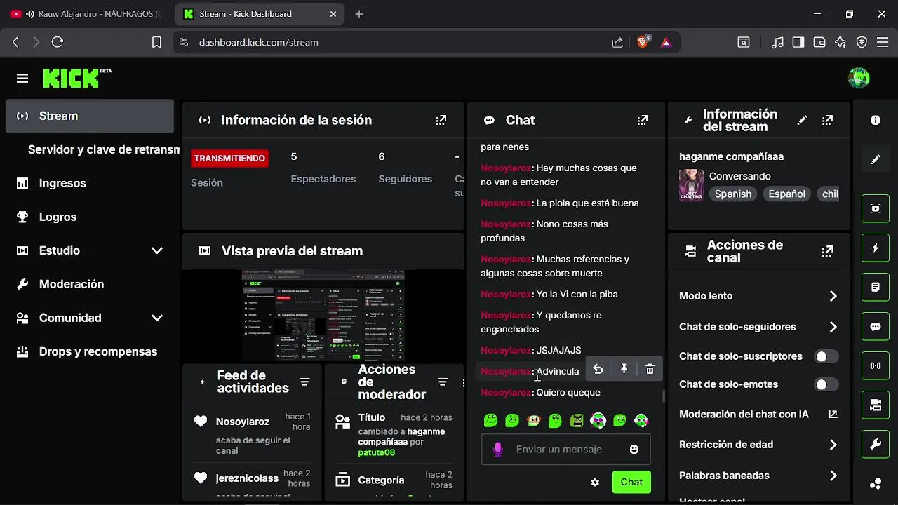Delete the Advincula chat message
898x505 pixels.
point(650,369)
